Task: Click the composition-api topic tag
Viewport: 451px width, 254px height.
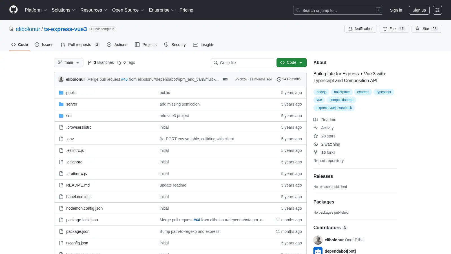Action: tap(341, 100)
